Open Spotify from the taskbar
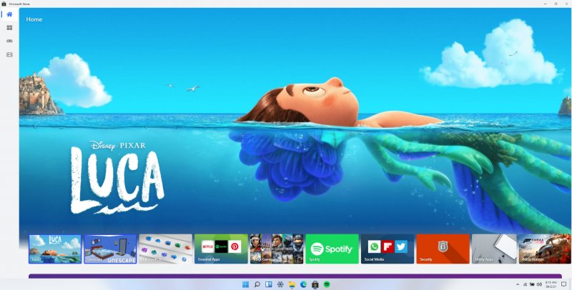Screen dimensions: 572x290 (327, 284)
